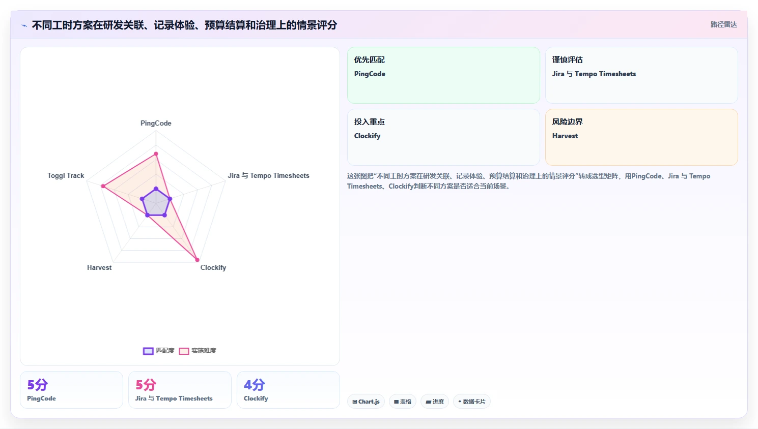Click the pink data point on PingCode axis
The width and height of the screenshot is (758, 429).
(x=156, y=154)
